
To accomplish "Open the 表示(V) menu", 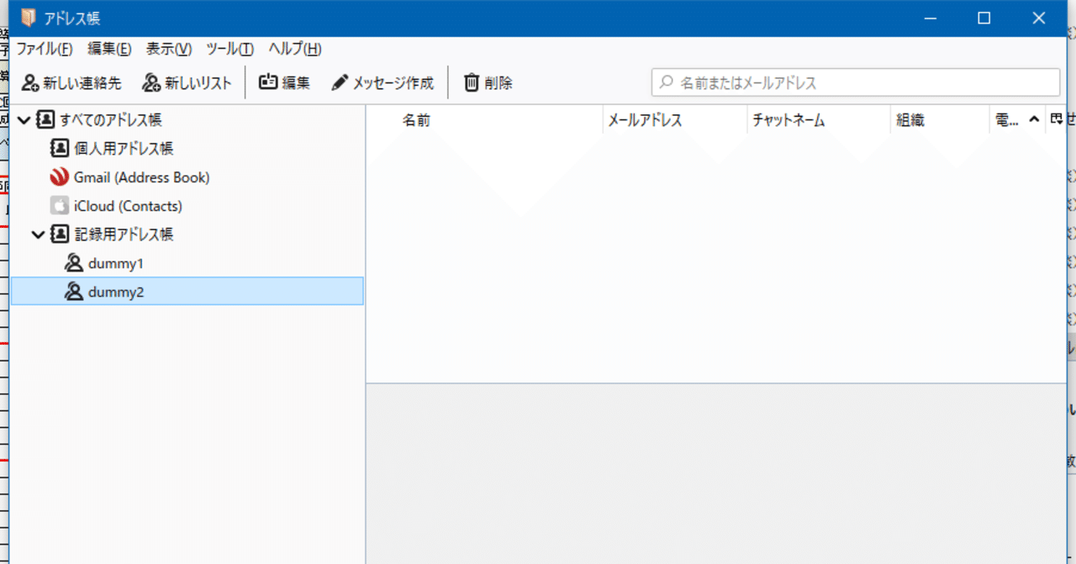I will click(x=169, y=49).
